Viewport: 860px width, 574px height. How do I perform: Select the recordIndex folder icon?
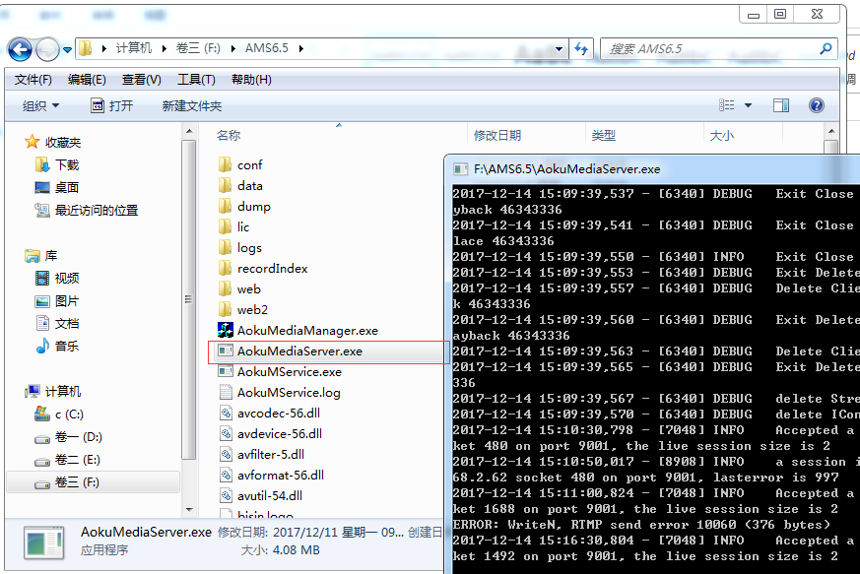(225, 268)
